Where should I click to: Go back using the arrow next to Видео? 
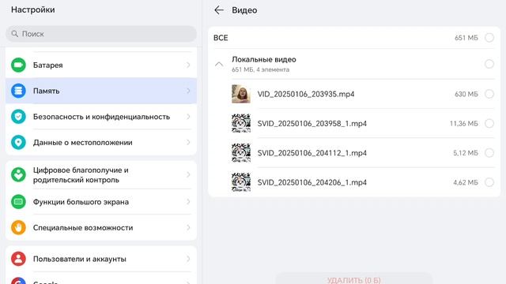[219, 10]
